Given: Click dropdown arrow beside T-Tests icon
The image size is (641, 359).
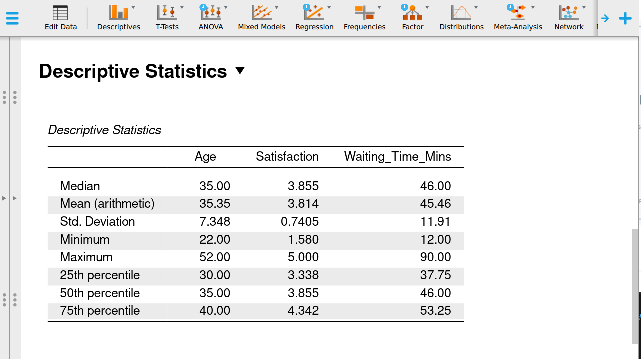Looking at the screenshot, I should pyautogui.click(x=182, y=7).
